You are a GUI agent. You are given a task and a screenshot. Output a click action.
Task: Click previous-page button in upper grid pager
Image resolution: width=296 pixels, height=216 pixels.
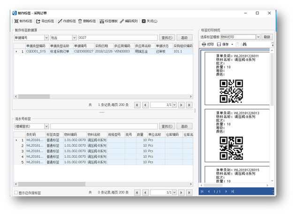pyautogui.click(x=145, y=105)
